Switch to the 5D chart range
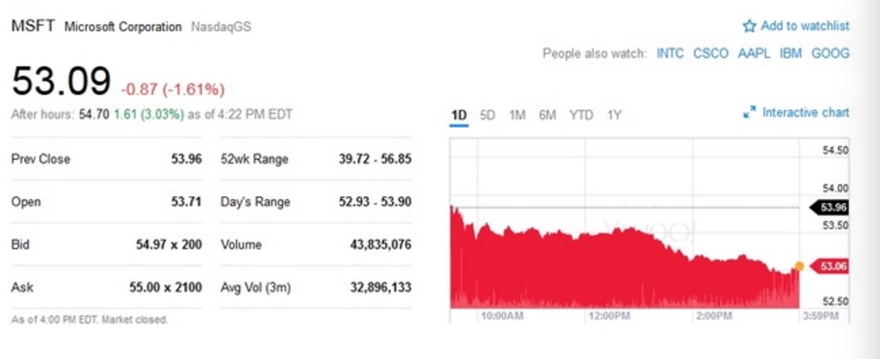880x359 pixels. pos(487,115)
